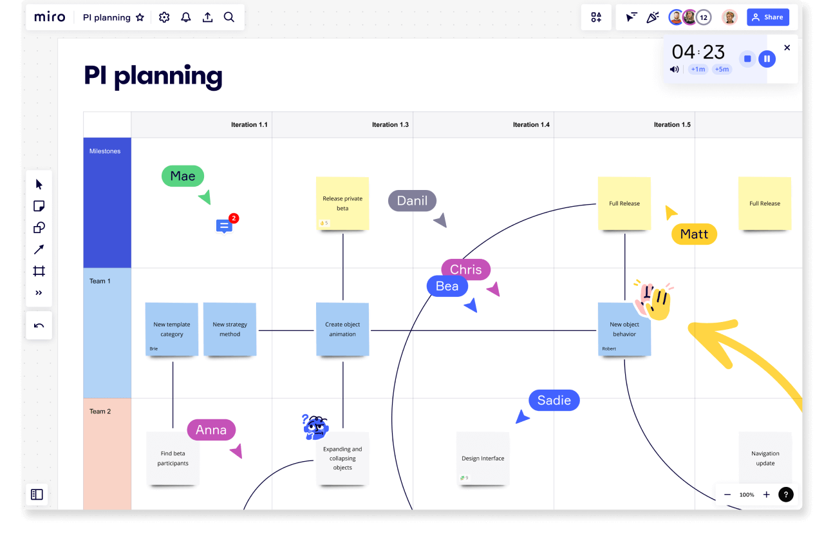Toggle follow-cursor collaboration mode
824x541 pixels.
click(631, 17)
